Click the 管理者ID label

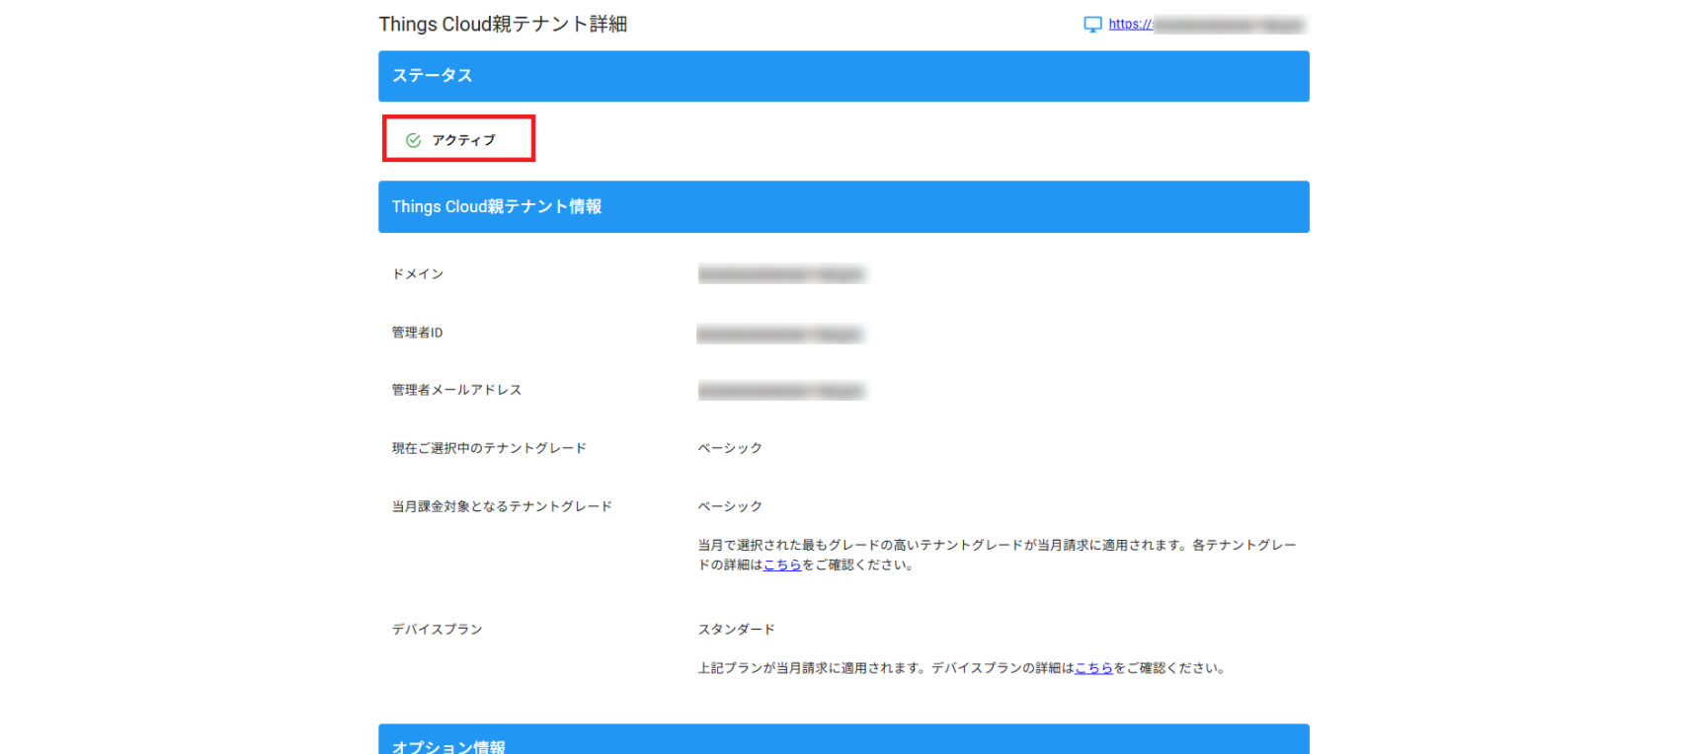click(x=417, y=333)
